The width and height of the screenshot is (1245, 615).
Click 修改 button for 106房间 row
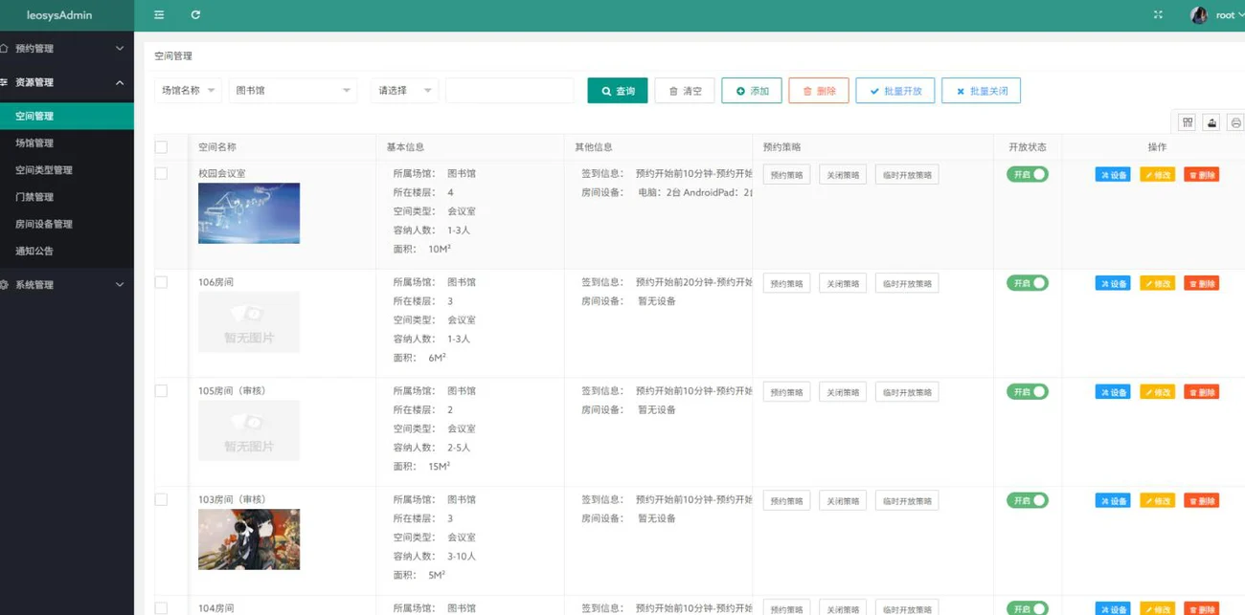click(1157, 283)
